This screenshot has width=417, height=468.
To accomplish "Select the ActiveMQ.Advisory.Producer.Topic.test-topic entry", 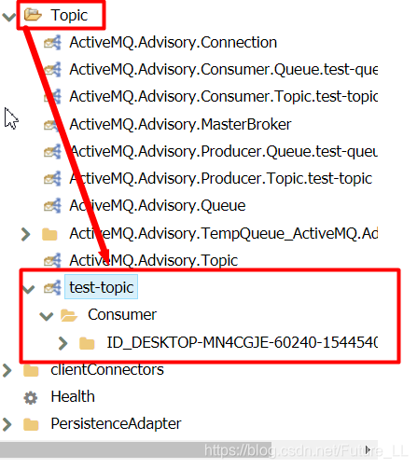I will click(x=221, y=179).
